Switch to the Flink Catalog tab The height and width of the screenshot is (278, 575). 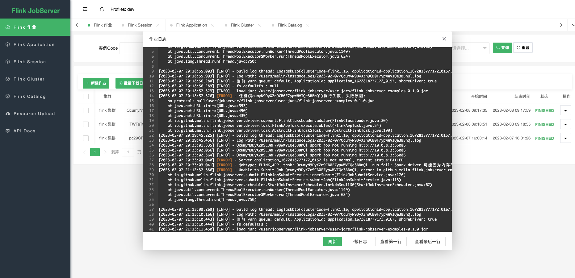(290, 25)
